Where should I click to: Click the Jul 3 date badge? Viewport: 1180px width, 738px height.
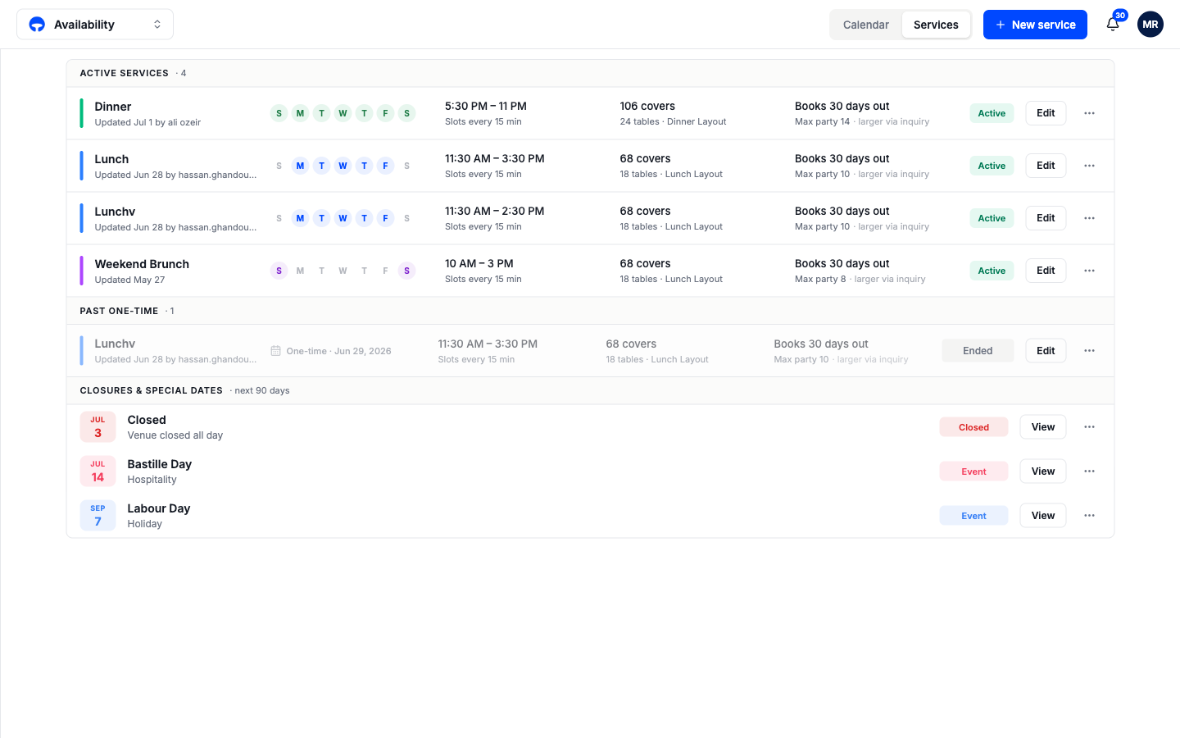[98, 427]
